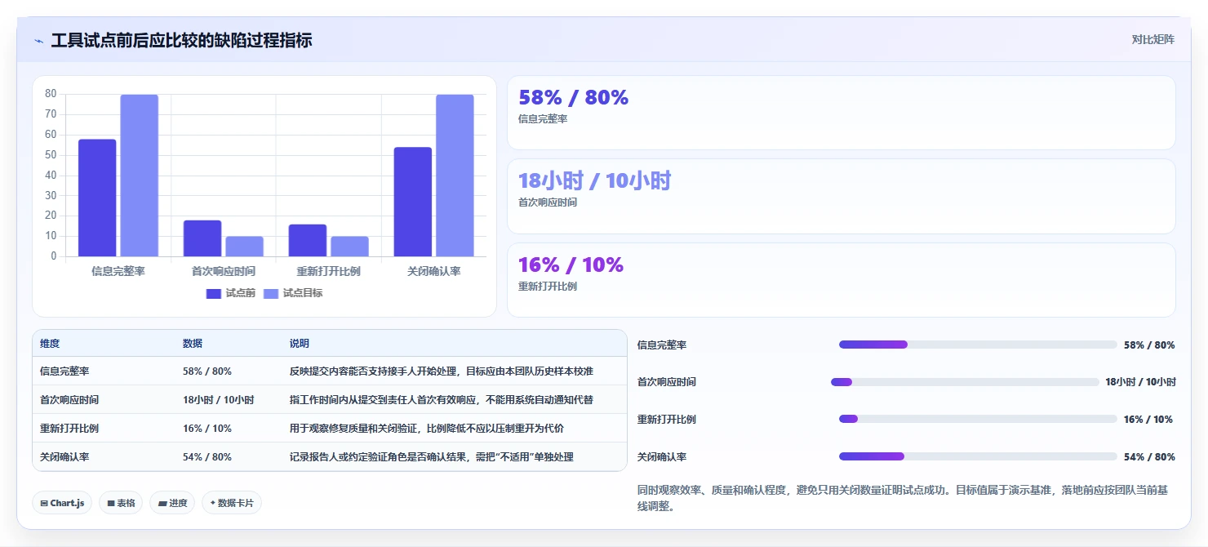Click the 维度 table column header
This screenshot has height=547, width=1208.
click(x=50, y=344)
